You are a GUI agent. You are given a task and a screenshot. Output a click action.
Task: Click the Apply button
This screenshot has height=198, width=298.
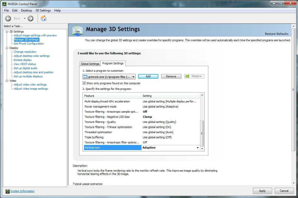click(x=262, y=191)
